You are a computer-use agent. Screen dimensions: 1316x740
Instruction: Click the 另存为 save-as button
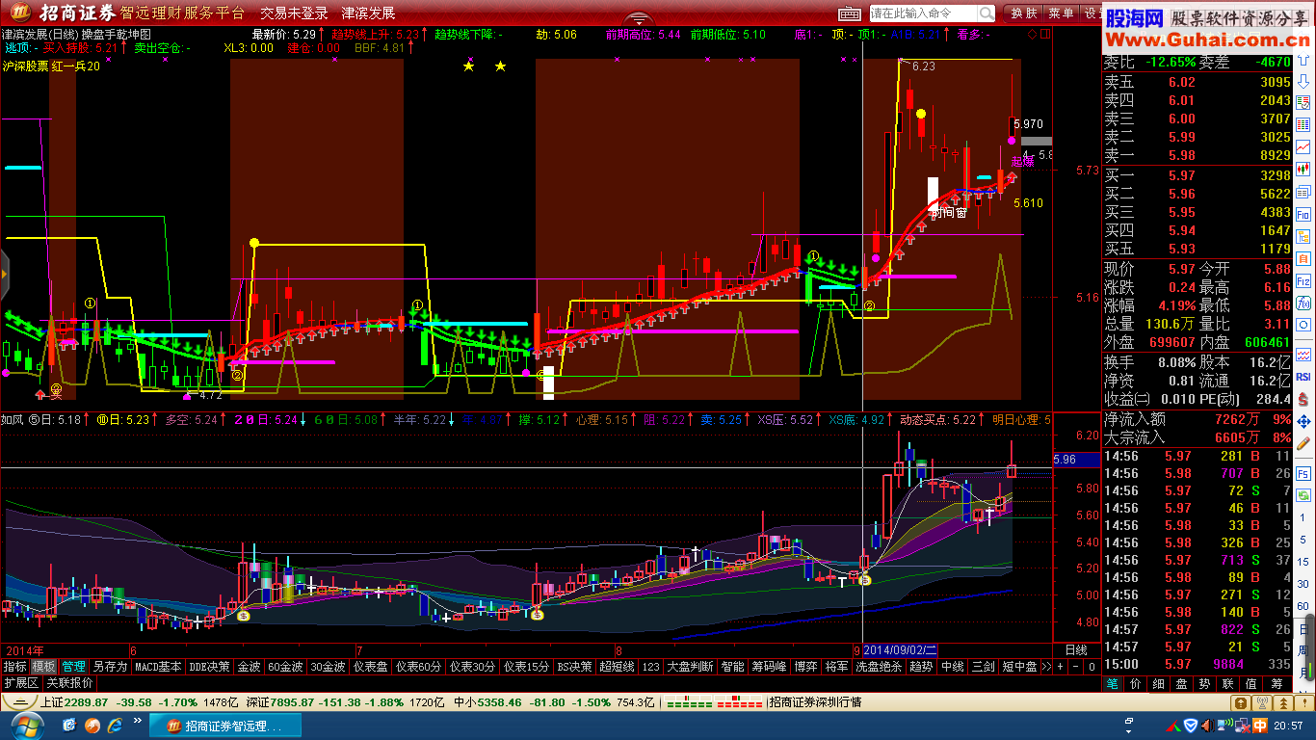pyautogui.click(x=110, y=666)
